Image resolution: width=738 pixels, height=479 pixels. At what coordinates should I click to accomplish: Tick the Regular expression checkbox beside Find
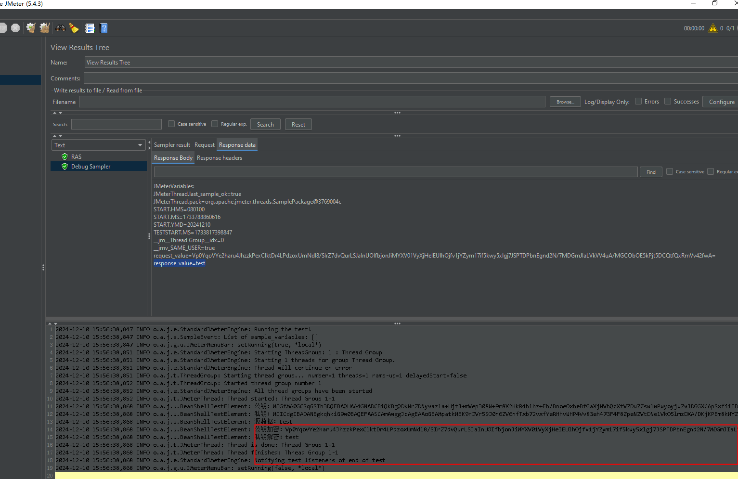[x=711, y=171]
